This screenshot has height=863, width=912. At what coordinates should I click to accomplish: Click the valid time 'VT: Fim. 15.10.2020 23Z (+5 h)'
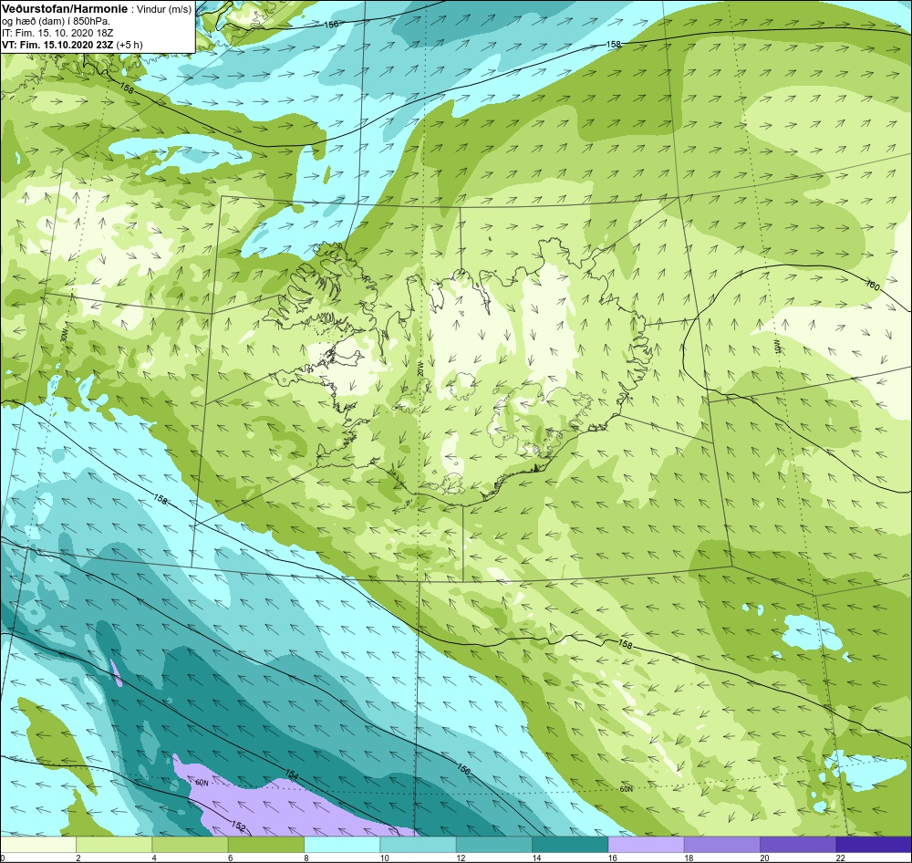click(x=72, y=44)
